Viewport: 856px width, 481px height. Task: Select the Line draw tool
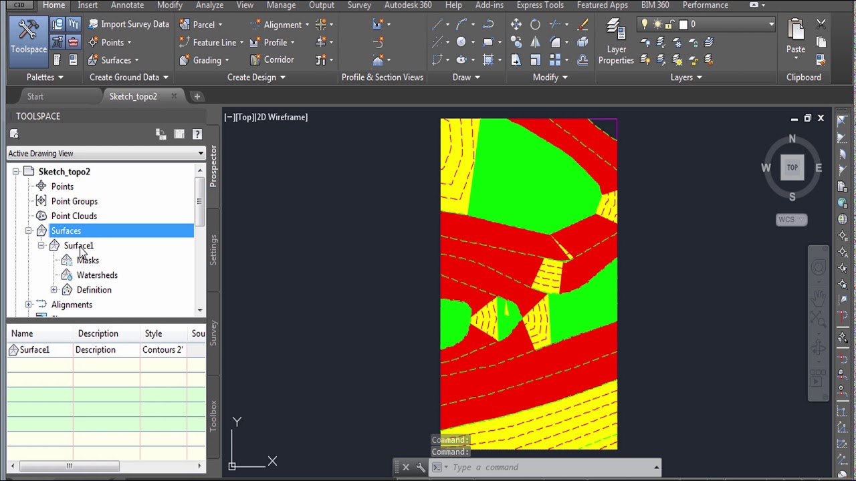(x=437, y=25)
